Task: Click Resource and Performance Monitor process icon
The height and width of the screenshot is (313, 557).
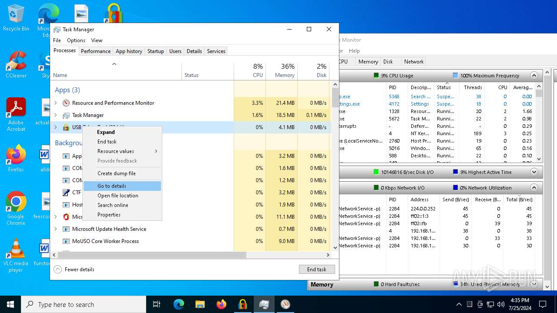Action: click(x=66, y=103)
